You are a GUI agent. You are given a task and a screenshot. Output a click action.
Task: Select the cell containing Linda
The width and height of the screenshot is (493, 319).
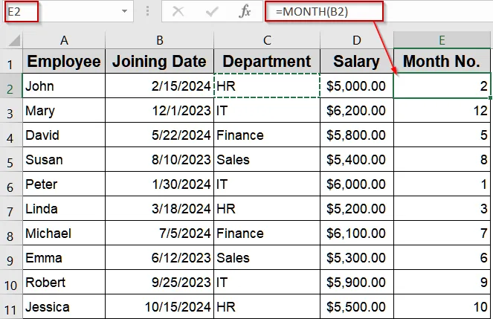coord(64,208)
